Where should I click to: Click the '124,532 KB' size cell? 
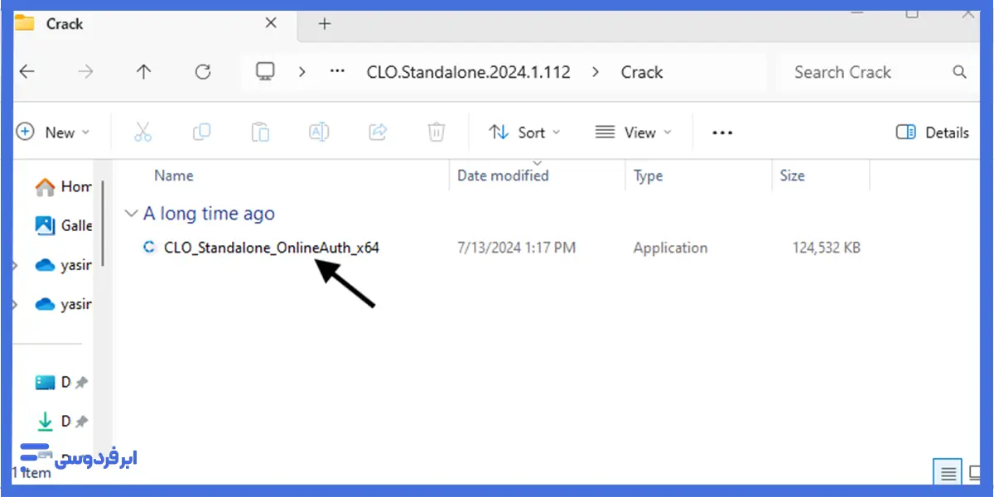click(x=826, y=247)
